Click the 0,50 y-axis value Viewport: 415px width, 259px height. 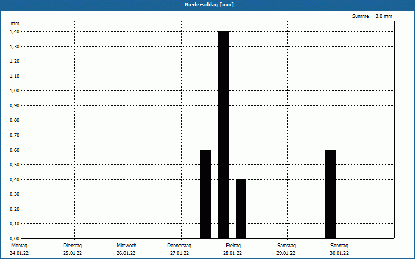15,165
